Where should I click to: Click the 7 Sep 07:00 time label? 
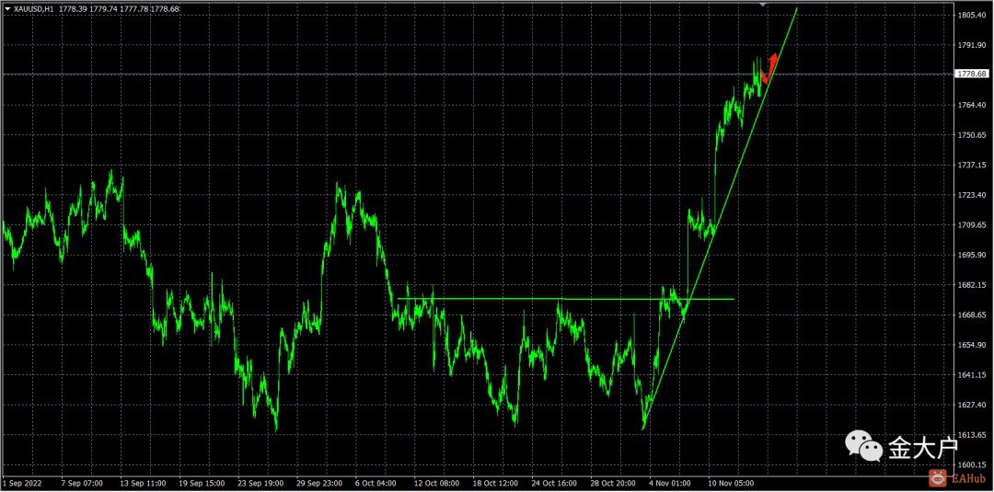[81, 483]
